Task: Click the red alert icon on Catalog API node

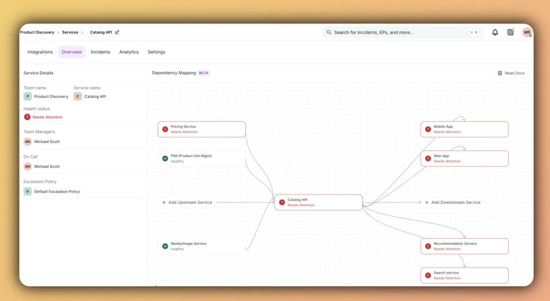Action: tap(282, 202)
